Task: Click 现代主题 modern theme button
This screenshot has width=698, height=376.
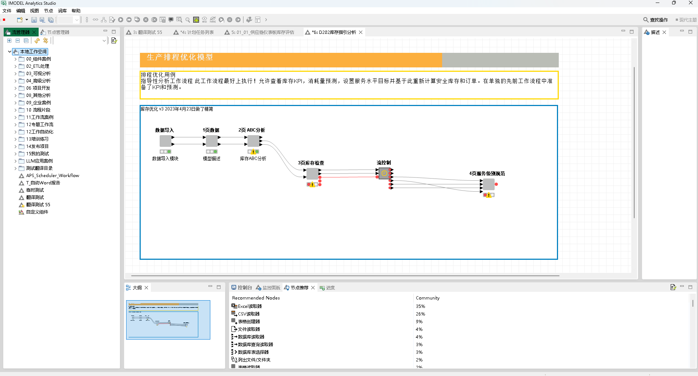Action: (x=686, y=20)
